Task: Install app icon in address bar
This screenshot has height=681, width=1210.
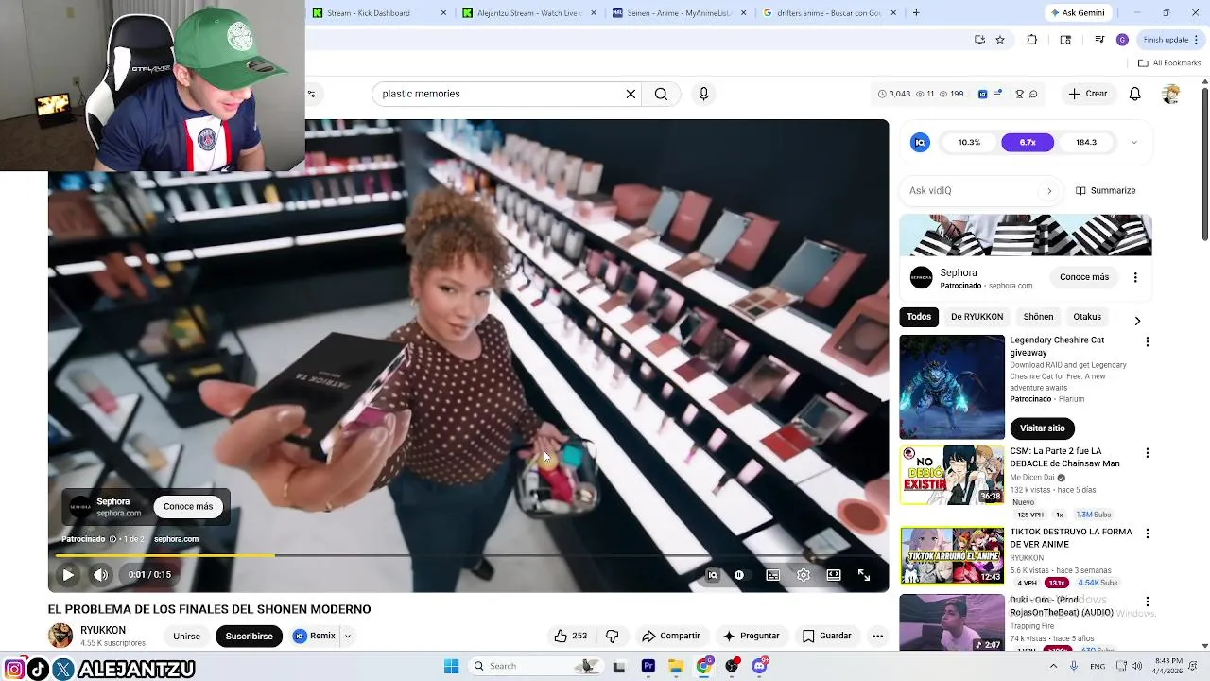Action: 979,40
